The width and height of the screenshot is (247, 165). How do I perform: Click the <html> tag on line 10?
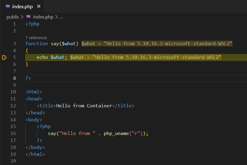pos(34,92)
